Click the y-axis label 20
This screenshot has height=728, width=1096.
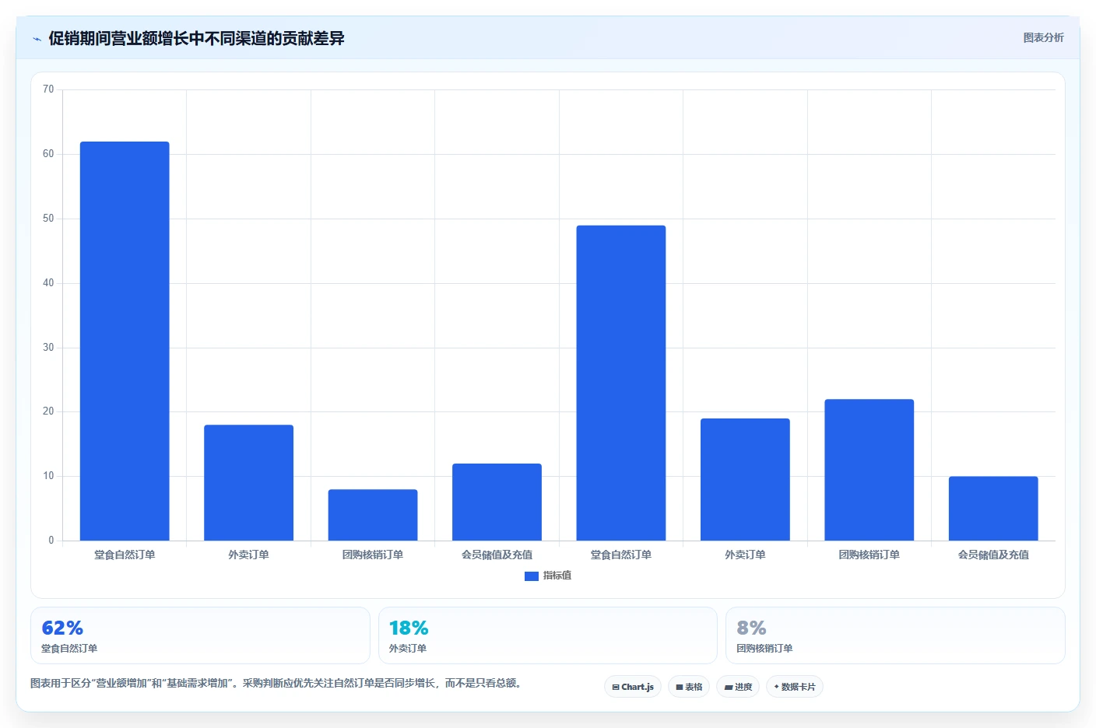click(48, 411)
